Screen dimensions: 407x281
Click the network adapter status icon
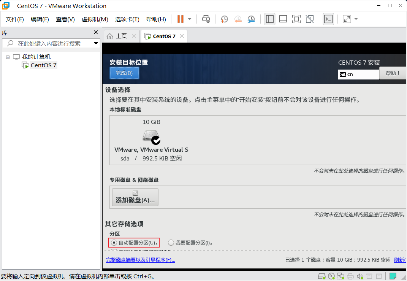coord(341,276)
